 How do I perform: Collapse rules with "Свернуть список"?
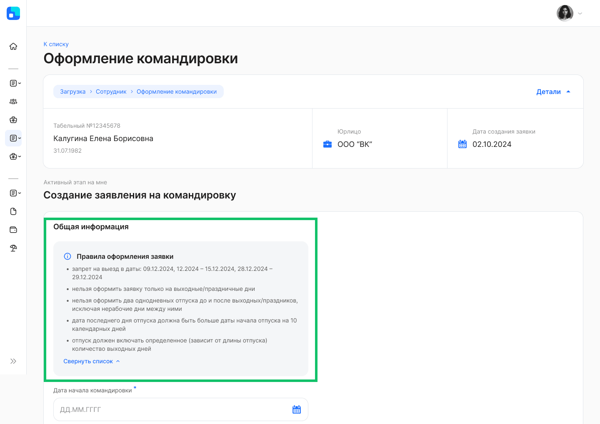pos(92,361)
